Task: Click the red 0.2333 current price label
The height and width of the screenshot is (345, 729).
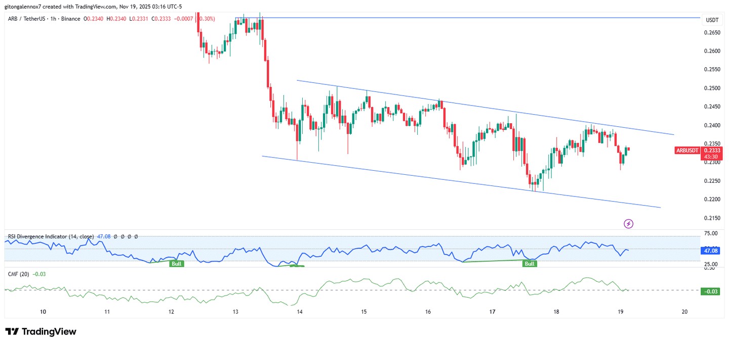Action: 712,151
